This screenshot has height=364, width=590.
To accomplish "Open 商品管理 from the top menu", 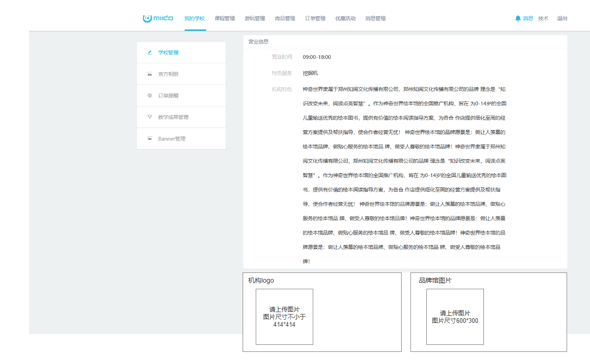I will point(285,18).
